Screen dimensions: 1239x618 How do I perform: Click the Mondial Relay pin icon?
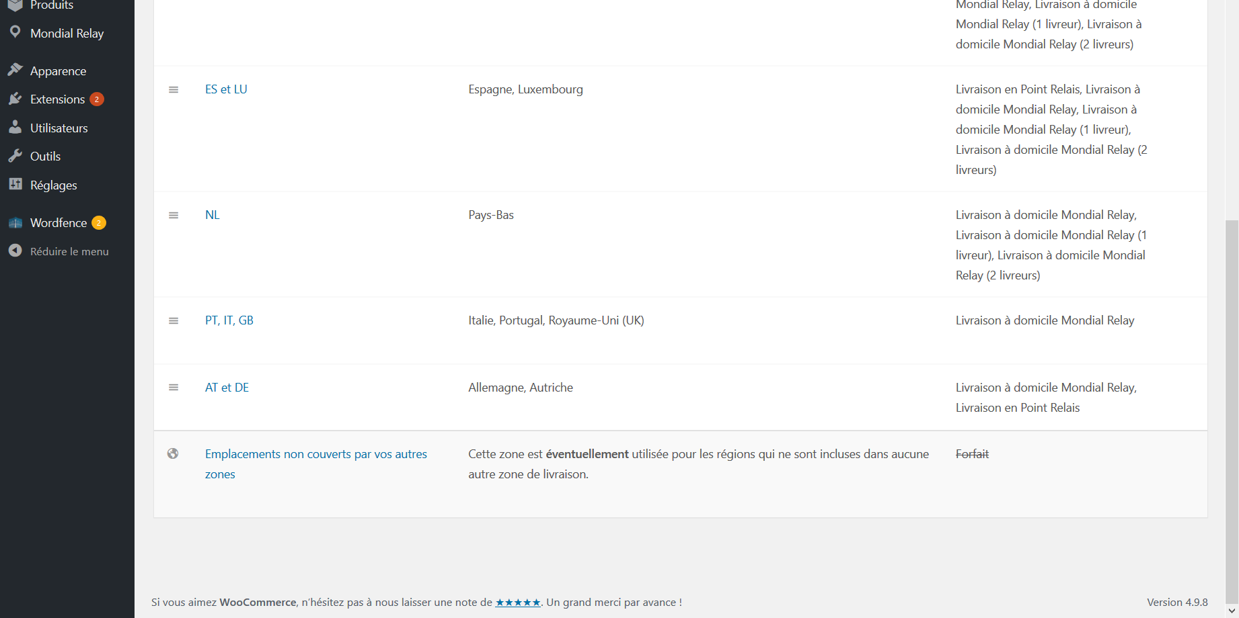coord(15,32)
